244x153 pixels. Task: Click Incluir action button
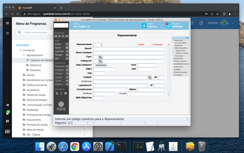61,44
